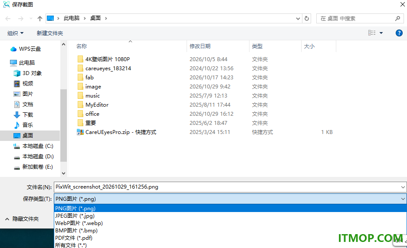Viewport: 407px width, 248px height.
Task: Open recent locations chevron near navigation arrows
Action: pyautogui.click(x=31, y=18)
